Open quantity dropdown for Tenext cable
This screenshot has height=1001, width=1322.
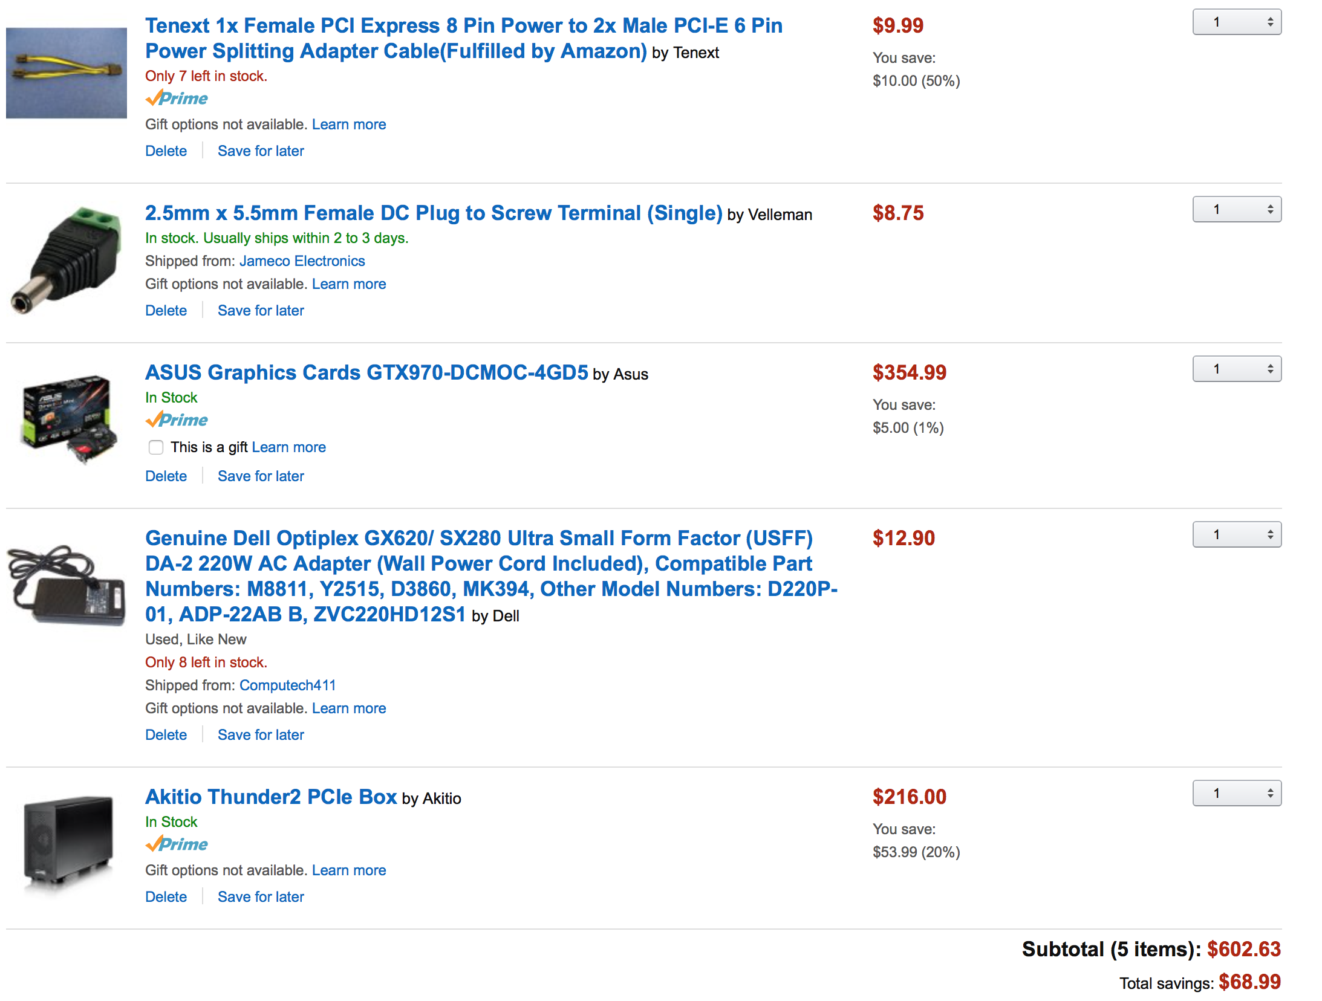1237,22
